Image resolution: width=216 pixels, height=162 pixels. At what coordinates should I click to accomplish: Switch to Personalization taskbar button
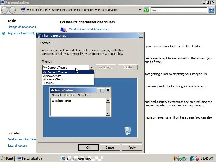click(x=38, y=158)
